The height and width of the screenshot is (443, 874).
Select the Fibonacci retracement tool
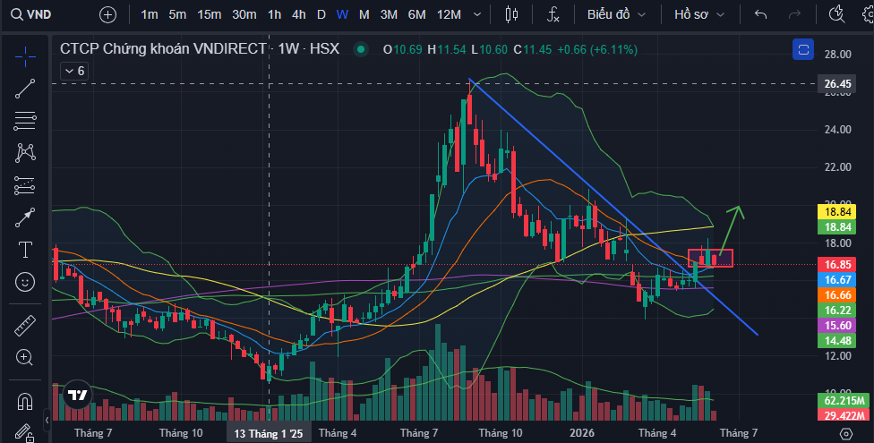click(25, 120)
